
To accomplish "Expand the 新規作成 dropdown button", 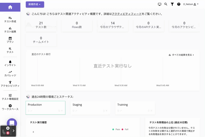I will (x=35, y=5).
